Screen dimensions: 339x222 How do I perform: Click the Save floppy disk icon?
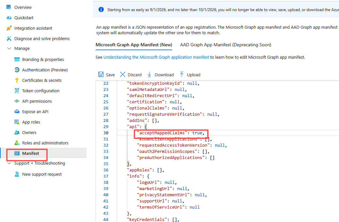[x=101, y=75]
